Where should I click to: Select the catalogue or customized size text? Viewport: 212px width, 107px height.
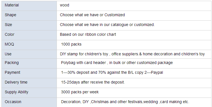[x=107, y=25]
